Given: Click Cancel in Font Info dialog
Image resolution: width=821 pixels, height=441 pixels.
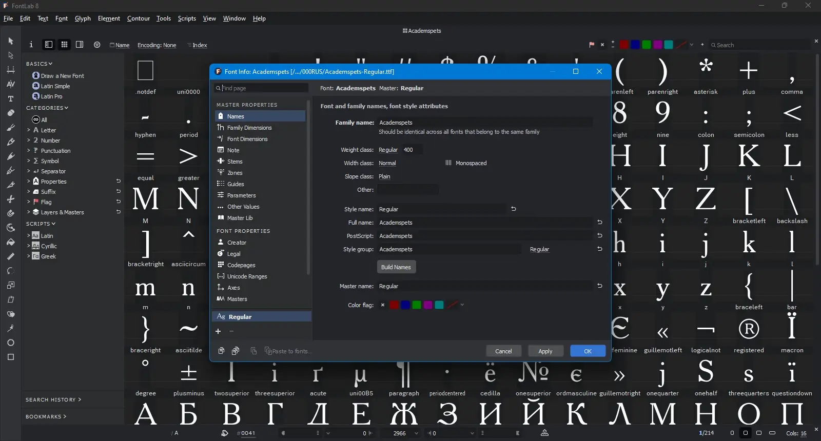Looking at the screenshot, I should coord(503,351).
